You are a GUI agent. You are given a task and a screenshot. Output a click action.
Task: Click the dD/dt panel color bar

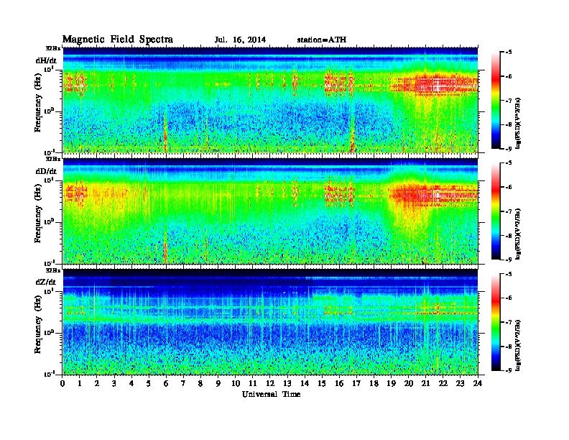pos(496,211)
